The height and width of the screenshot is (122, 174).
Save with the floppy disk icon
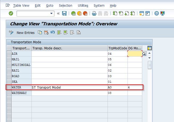click(64, 14)
